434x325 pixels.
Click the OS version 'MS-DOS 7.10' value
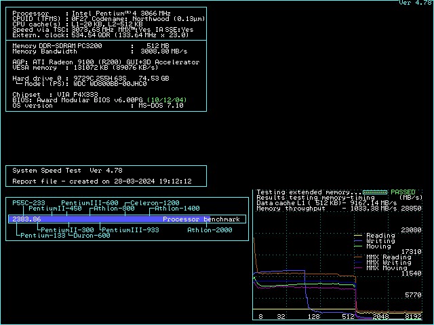(161, 106)
